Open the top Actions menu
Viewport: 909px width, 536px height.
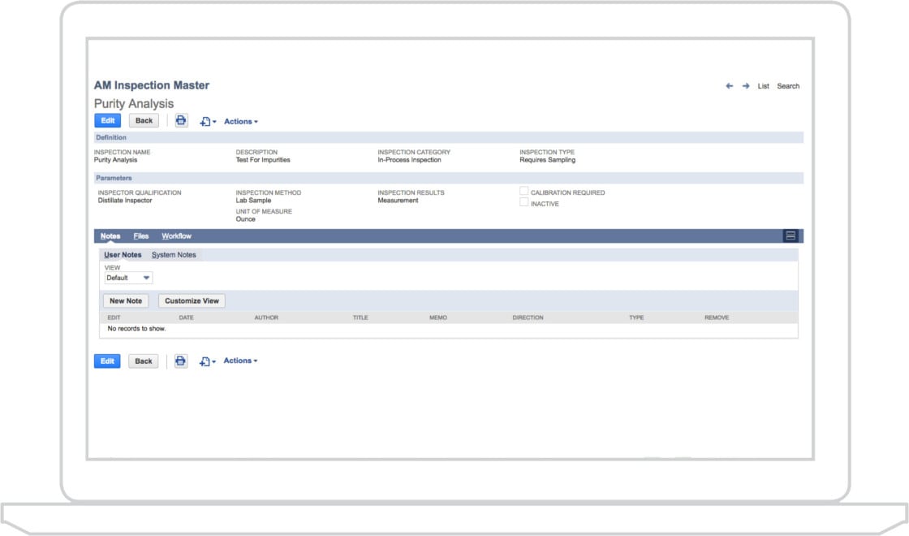240,121
